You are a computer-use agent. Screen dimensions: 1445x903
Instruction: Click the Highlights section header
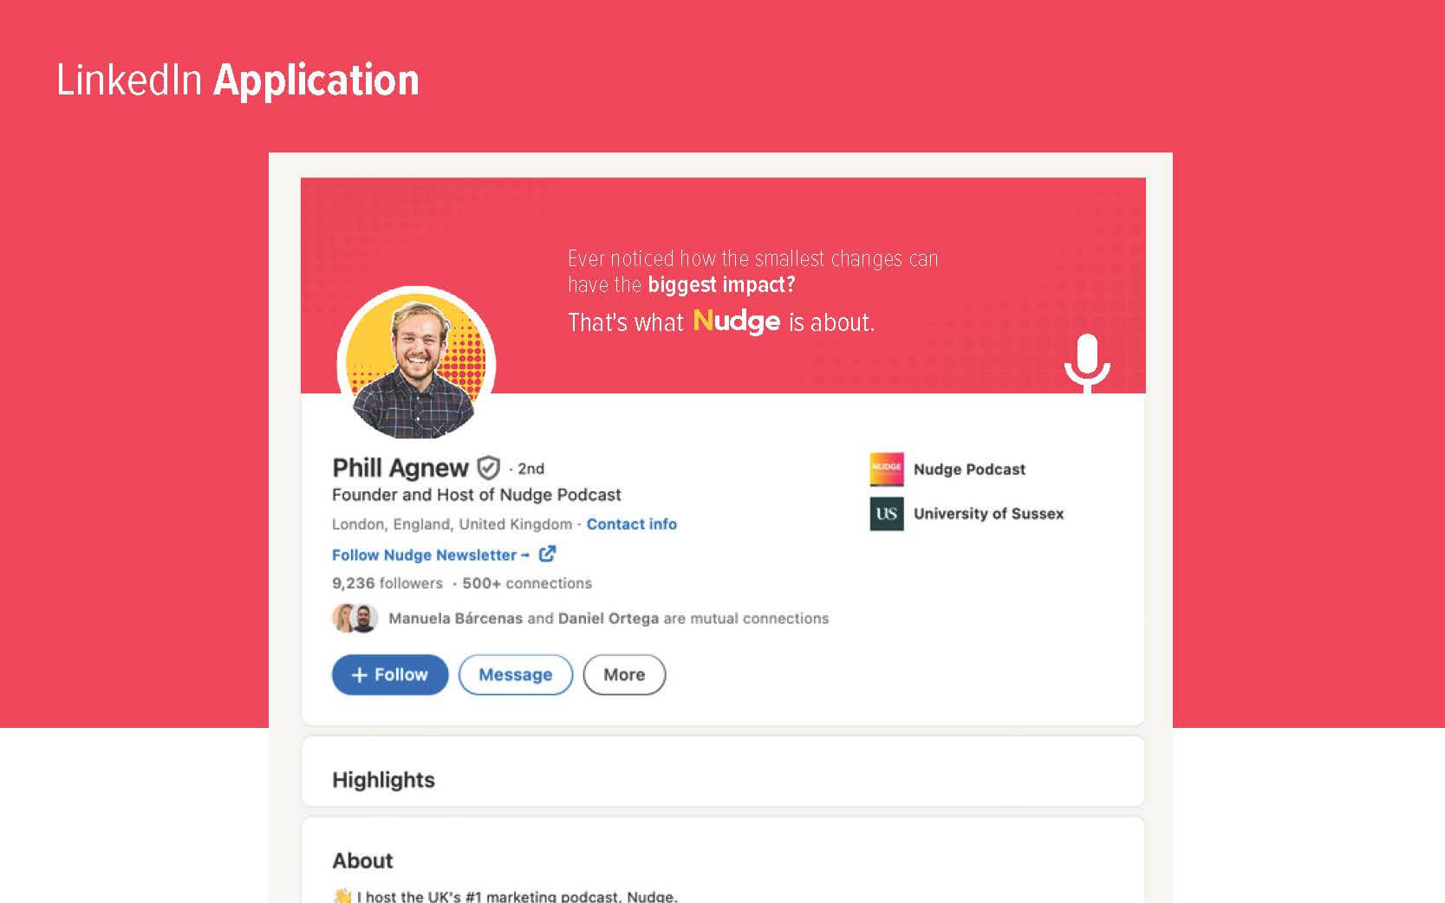(383, 779)
